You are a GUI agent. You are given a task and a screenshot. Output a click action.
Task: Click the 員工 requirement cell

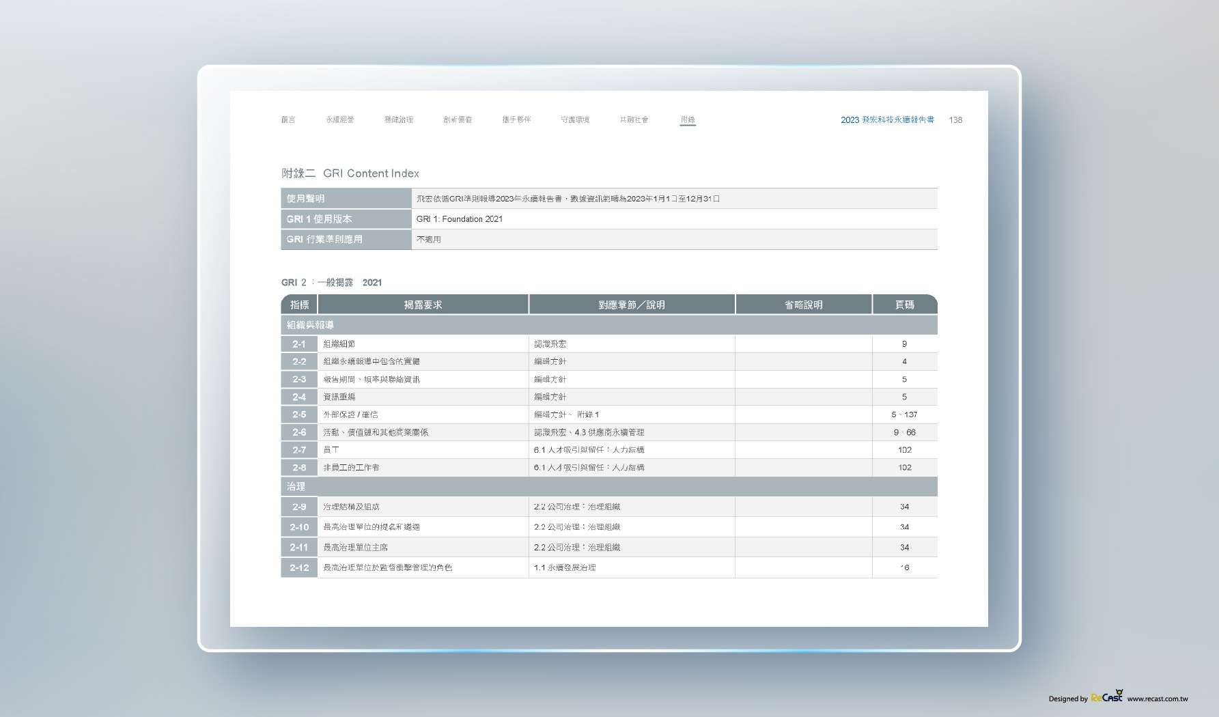pos(423,450)
